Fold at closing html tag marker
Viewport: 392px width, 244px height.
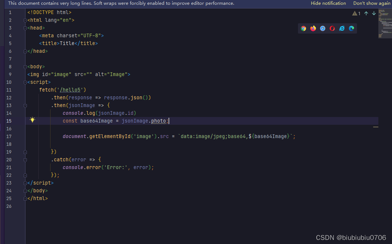25,199
